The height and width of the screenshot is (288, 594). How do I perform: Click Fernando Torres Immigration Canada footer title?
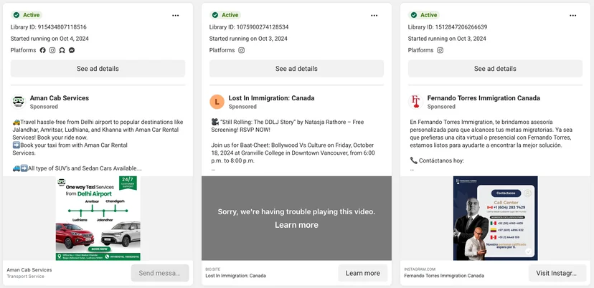(x=444, y=276)
